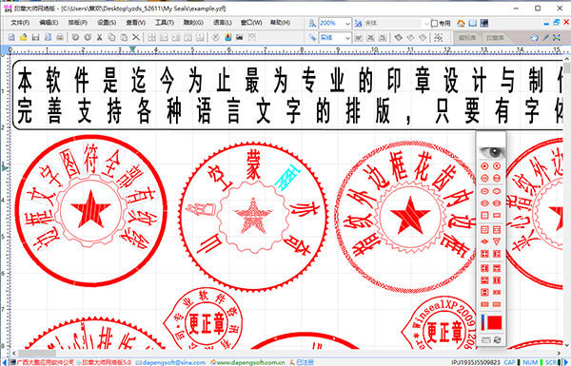
Task: Click the first round seal shape in palette
Action: (484, 166)
